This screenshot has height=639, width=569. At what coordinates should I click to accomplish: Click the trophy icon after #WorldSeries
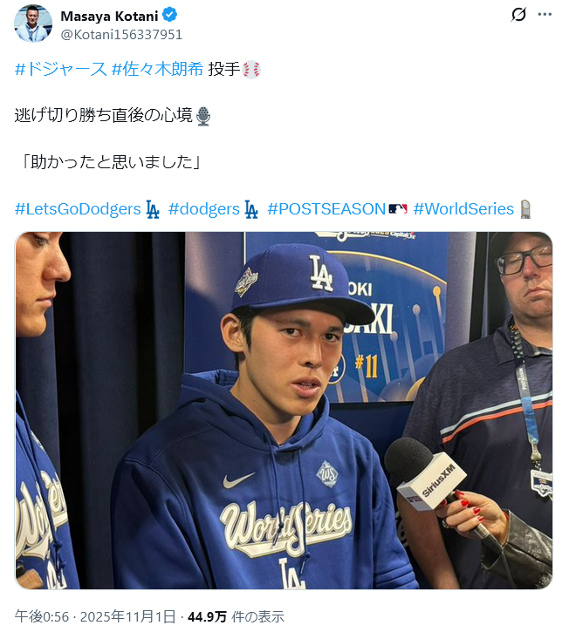(x=525, y=209)
